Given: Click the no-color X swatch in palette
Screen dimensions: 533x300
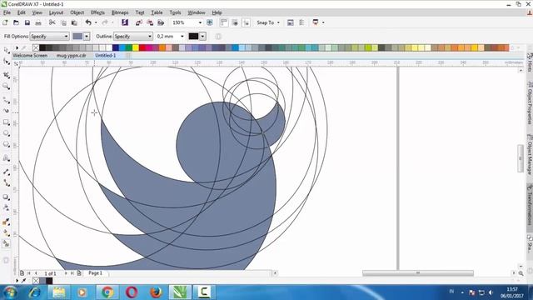Looking at the screenshot, I should point(36,48).
